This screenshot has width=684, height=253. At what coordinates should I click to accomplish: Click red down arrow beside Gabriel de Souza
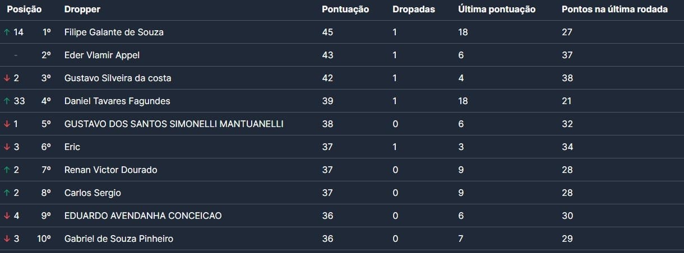pyautogui.click(x=7, y=239)
